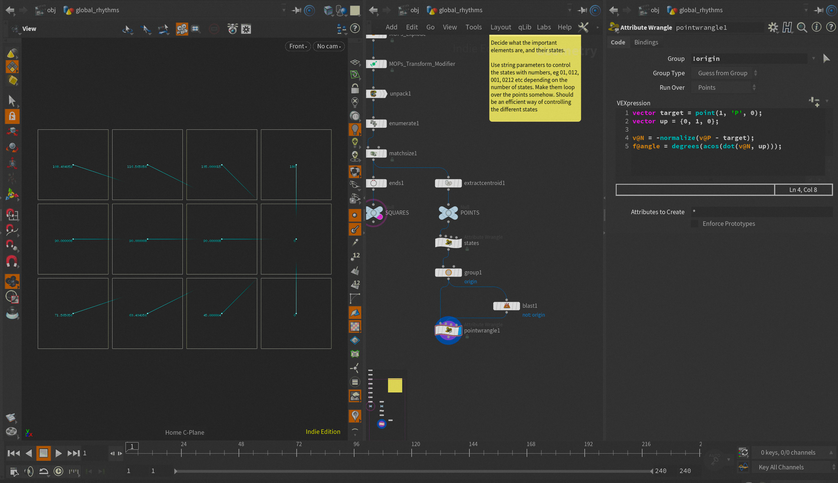Open the keys/channels scope dropdown
The height and width of the screenshot is (483, 838).
(x=793, y=453)
